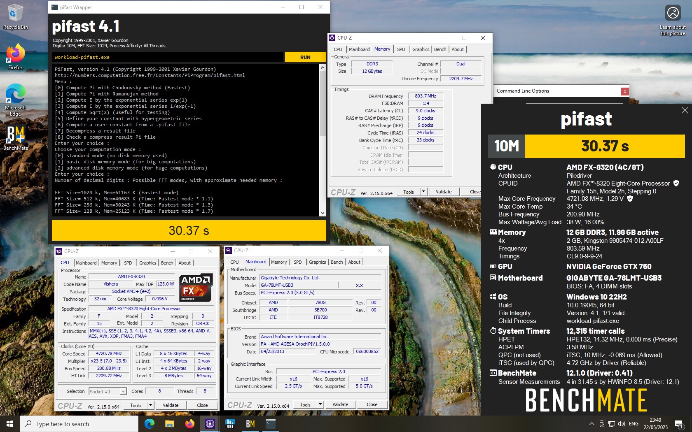Click the taskbar search box
This screenshot has height=432, width=692.
pyautogui.click(x=79, y=424)
